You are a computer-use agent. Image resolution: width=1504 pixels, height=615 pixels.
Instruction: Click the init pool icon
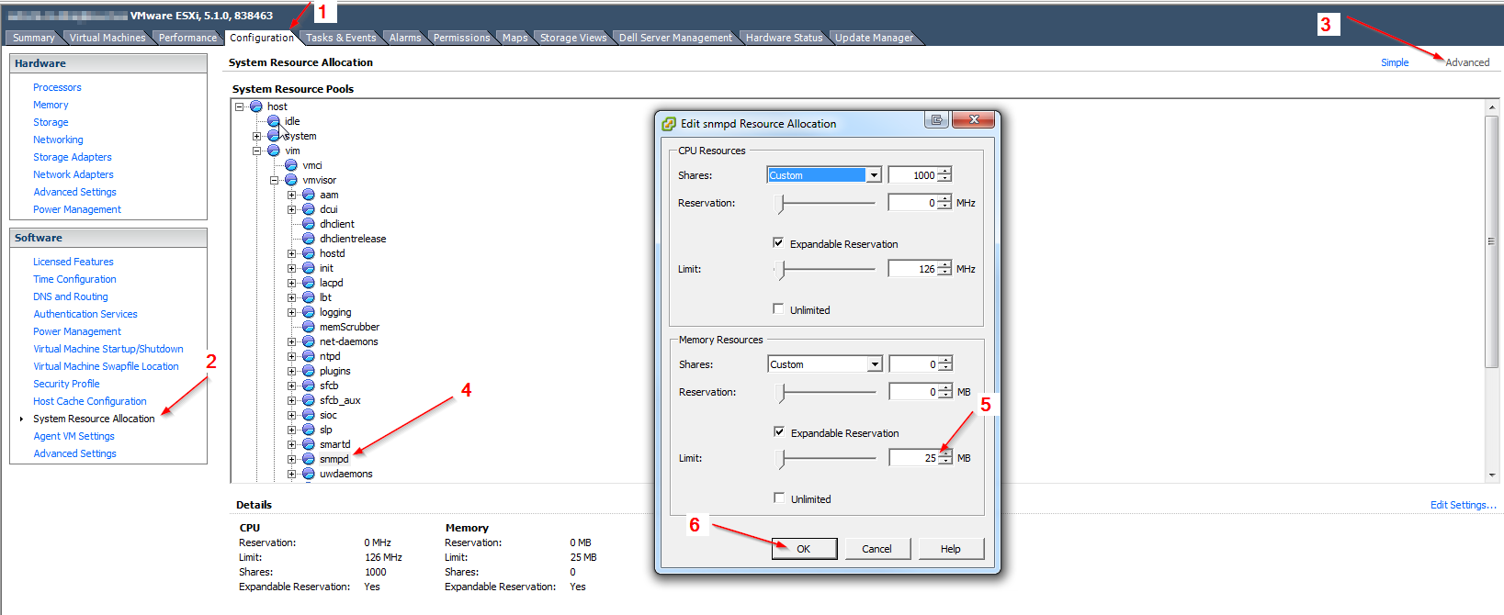pyautogui.click(x=309, y=268)
